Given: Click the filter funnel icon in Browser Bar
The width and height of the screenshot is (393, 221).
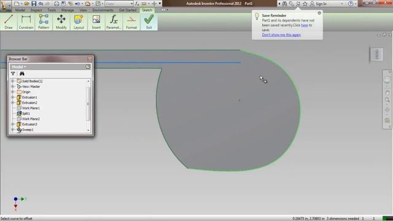Looking at the screenshot, I should pyautogui.click(x=13, y=74).
